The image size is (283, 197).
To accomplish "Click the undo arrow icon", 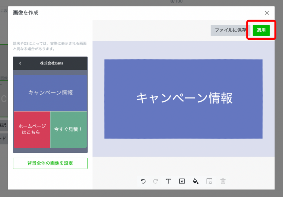I will pyautogui.click(x=143, y=181).
